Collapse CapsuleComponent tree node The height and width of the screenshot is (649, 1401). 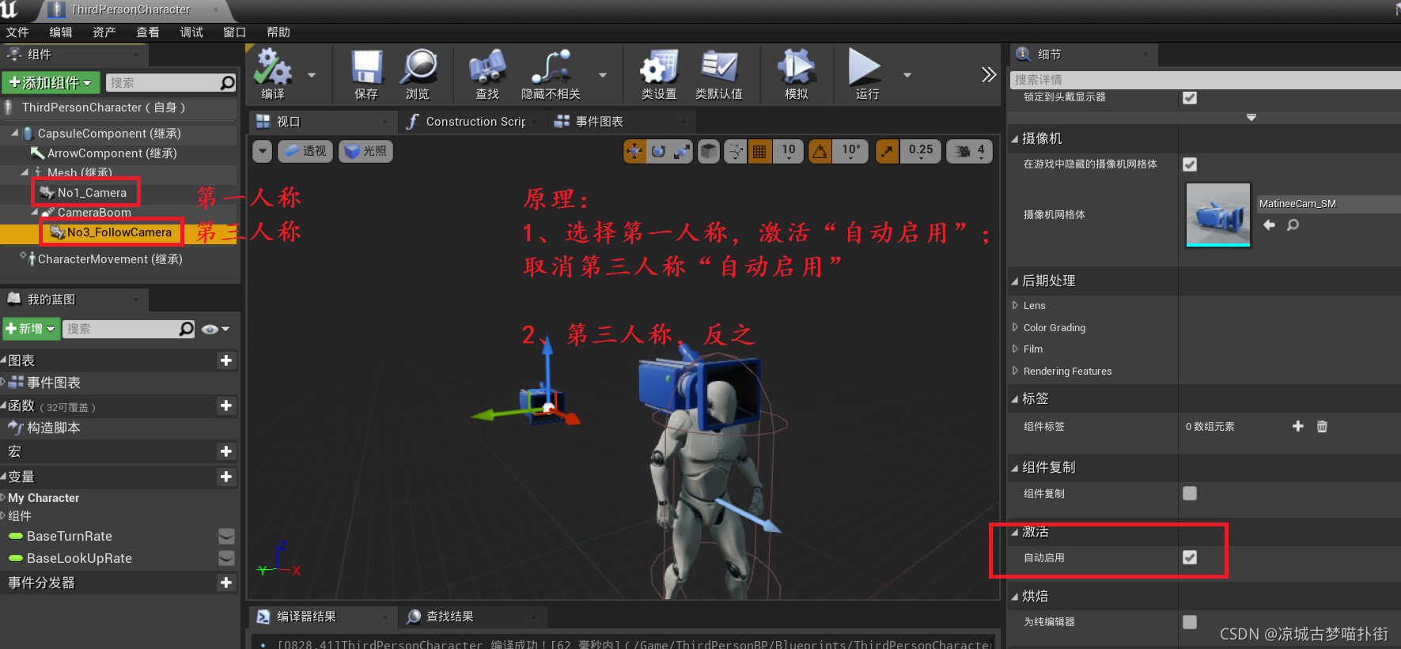[x=14, y=133]
